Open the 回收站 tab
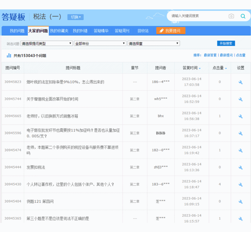The height and width of the screenshot is (232, 251). tap(144, 30)
